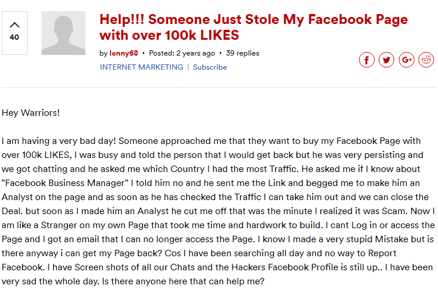This screenshot has width=438, height=289.
Task: Share this thread on Facebook
Action: coord(367,60)
